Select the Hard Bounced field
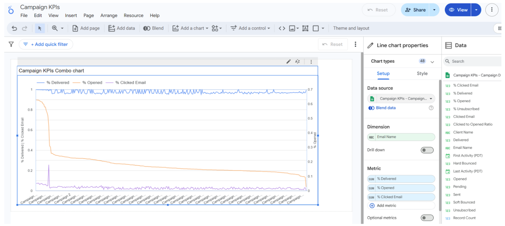The height and width of the screenshot is (226, 505). pos(465,163)
